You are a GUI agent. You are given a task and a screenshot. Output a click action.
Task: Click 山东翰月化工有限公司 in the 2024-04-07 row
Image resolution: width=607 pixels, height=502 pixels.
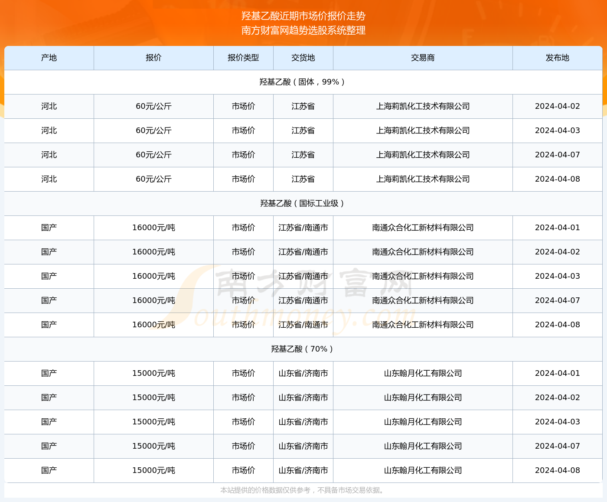[423, 446]
